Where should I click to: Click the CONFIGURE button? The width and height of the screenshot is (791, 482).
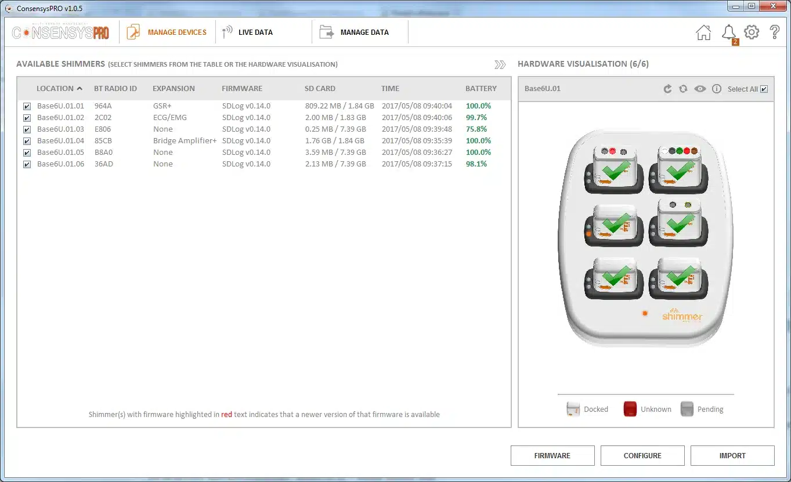click(642, 455)
